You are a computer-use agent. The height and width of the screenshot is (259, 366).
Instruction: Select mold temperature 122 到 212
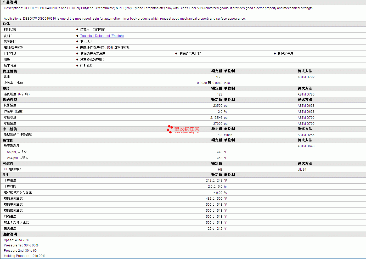click(214, 229)
